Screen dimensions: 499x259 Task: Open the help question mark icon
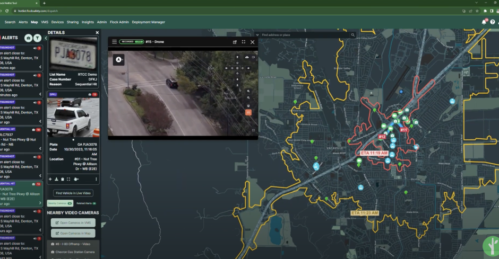pyautogui.click(x=492, y=22)
